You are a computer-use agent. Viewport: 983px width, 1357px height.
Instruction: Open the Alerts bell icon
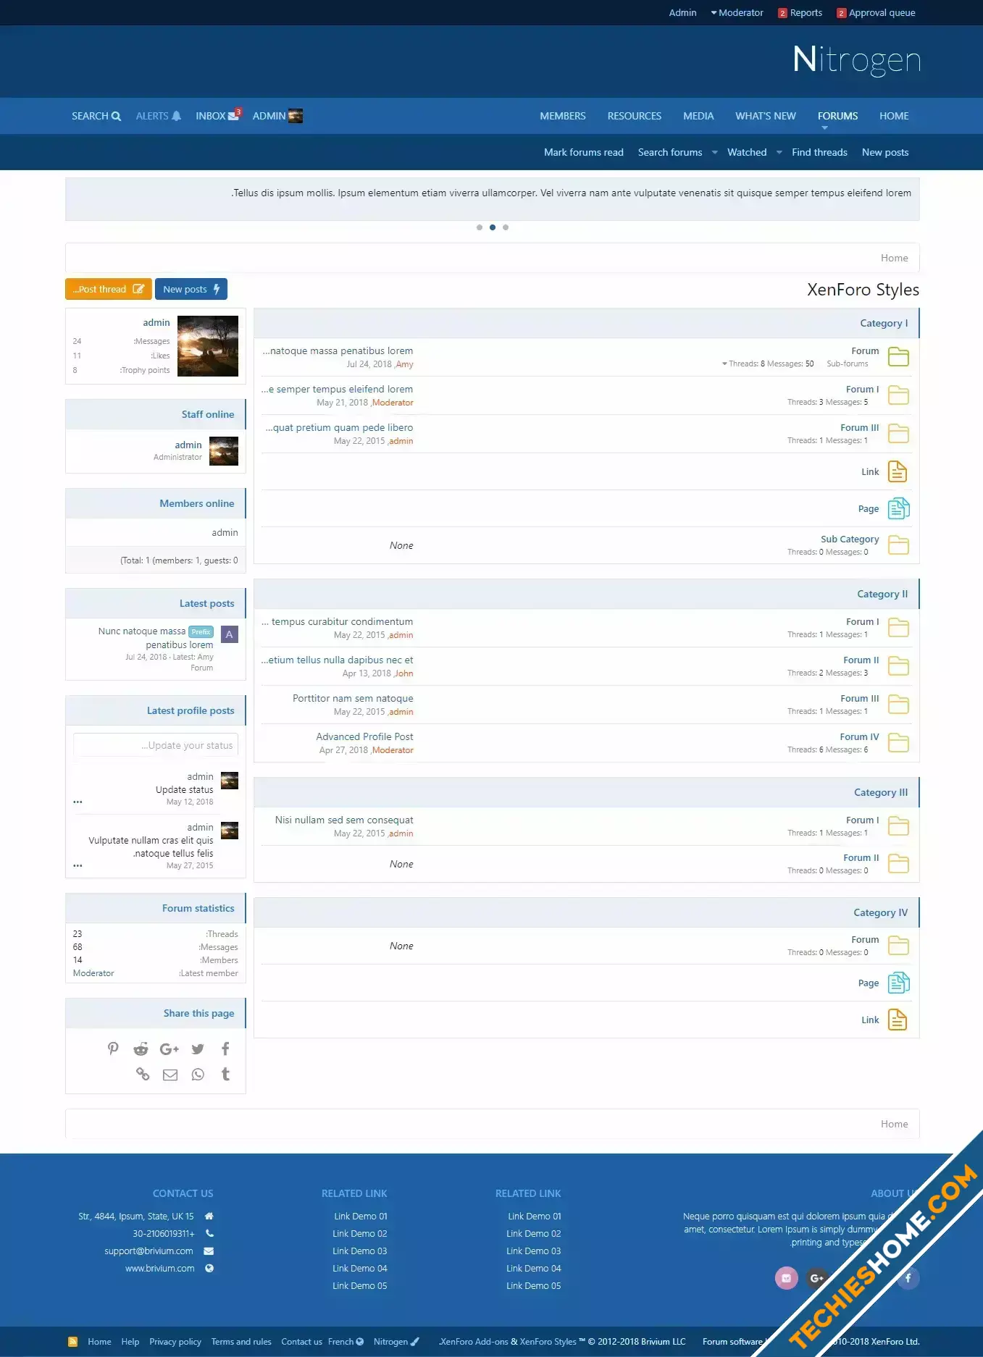click(176, 116)
